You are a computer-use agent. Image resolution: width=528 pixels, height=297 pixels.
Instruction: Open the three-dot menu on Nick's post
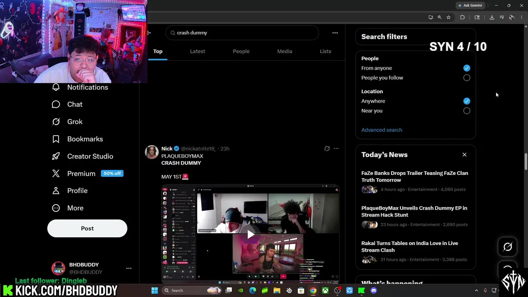point(336,148)
